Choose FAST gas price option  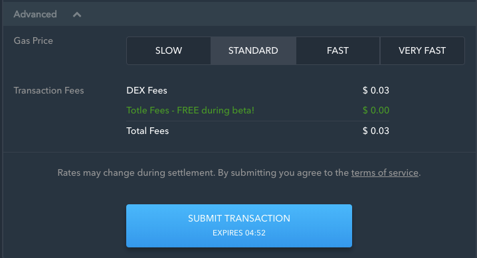coord(337,50)
